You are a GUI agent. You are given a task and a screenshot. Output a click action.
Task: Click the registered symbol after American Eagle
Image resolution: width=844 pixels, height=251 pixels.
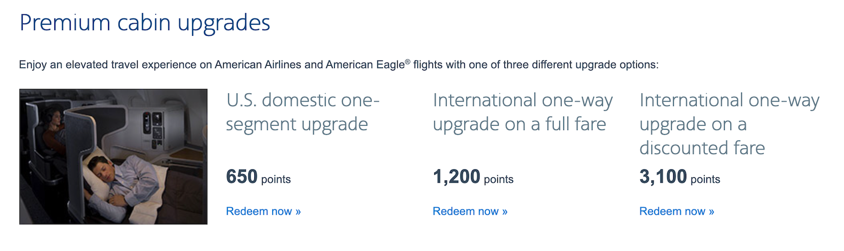408,62
